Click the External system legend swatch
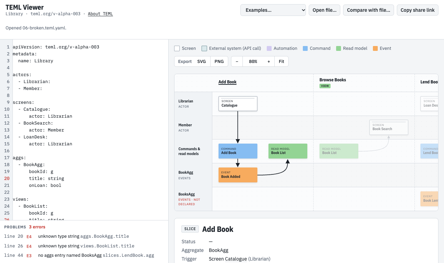The image size is (444, 263). tap(204, 48)
